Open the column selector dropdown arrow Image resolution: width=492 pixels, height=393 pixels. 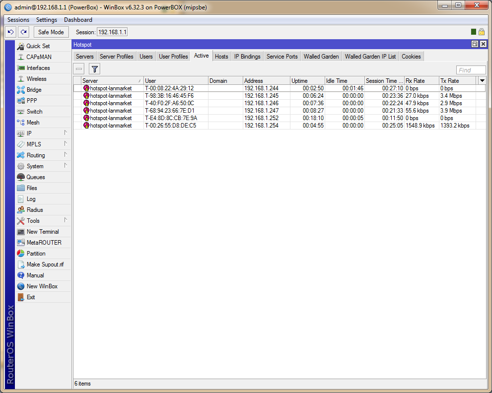[482, 80]
